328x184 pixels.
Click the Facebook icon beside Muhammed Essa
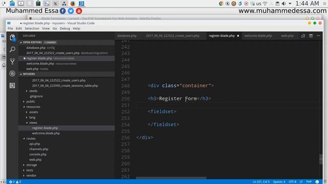[63, 11]
